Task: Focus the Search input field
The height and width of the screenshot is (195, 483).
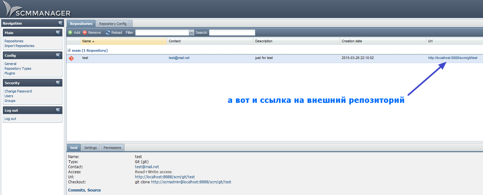Action: click(x=232, y=32)
